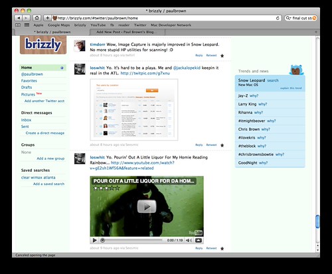Image resolution: width=332 pixels, height=274 pixels.
Task: Click why? next to Jay-Z
Action: point(254,96)
